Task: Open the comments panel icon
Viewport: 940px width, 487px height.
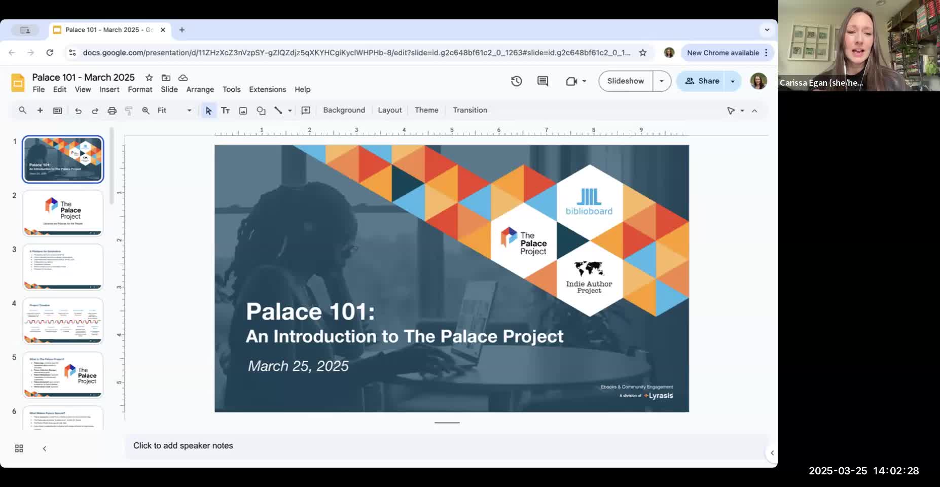Action: click(543, 81)
